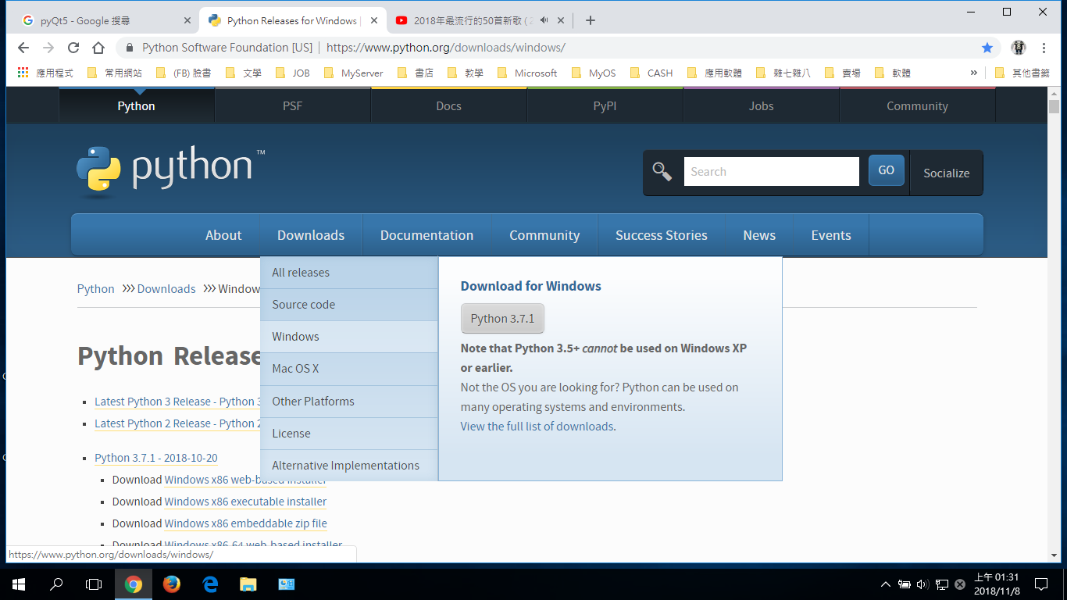Open the JOB bookmark folder
The image size is (1067, 600).
pyautogui.click(x=292, y=73)
